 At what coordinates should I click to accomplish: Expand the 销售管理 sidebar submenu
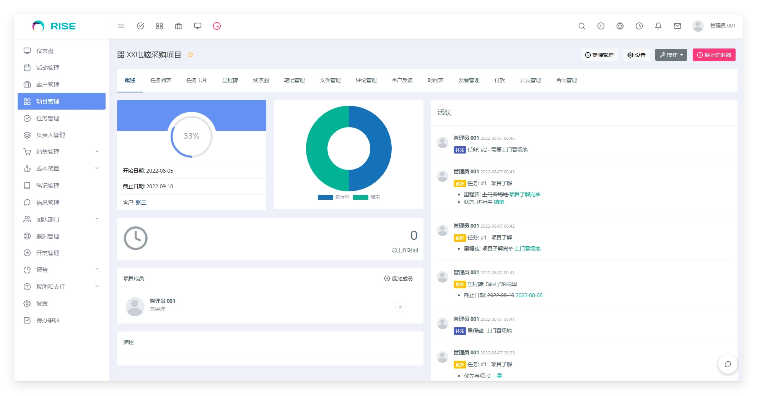[61, 152]
